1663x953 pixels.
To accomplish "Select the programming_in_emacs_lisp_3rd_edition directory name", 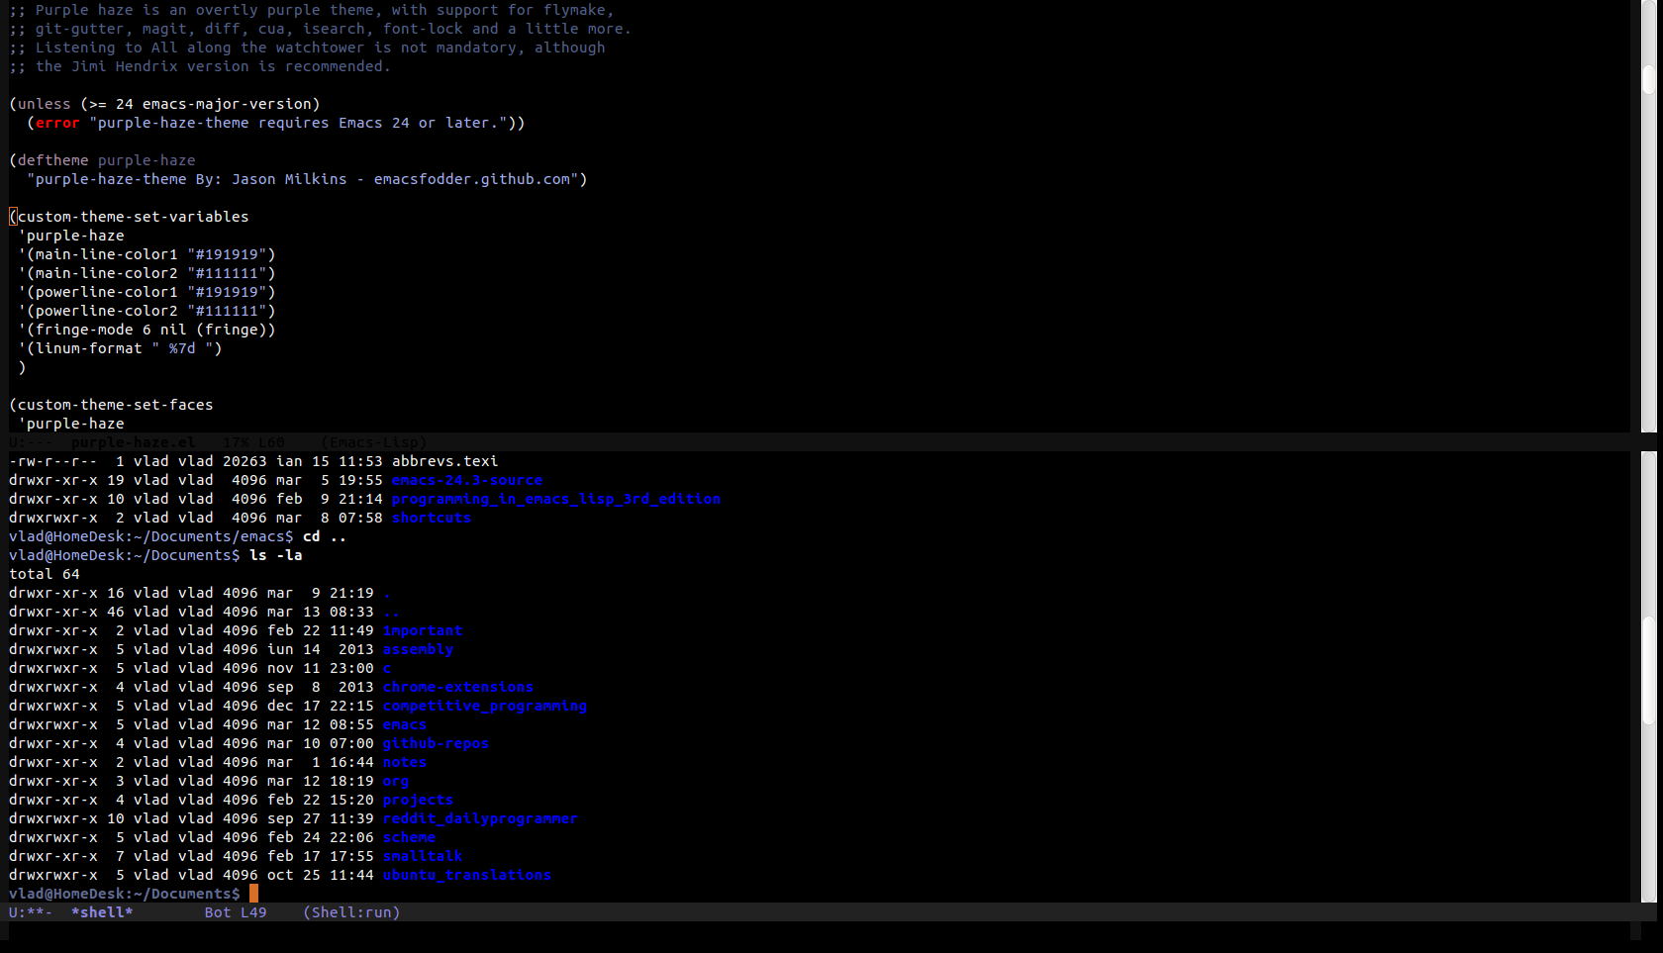I will (x=555, y=499).
